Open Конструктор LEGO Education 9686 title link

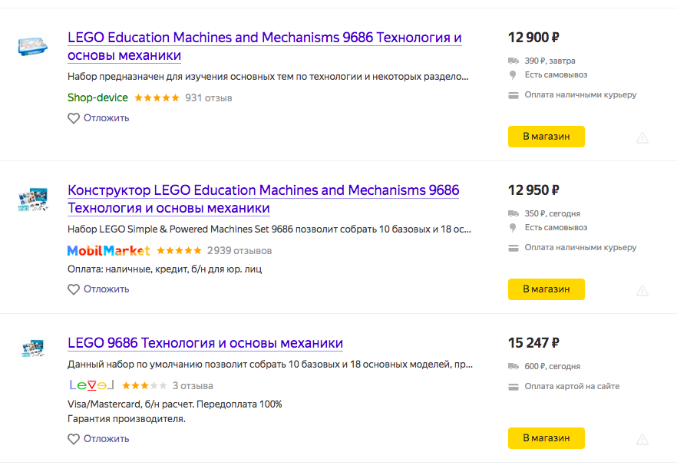263,199
